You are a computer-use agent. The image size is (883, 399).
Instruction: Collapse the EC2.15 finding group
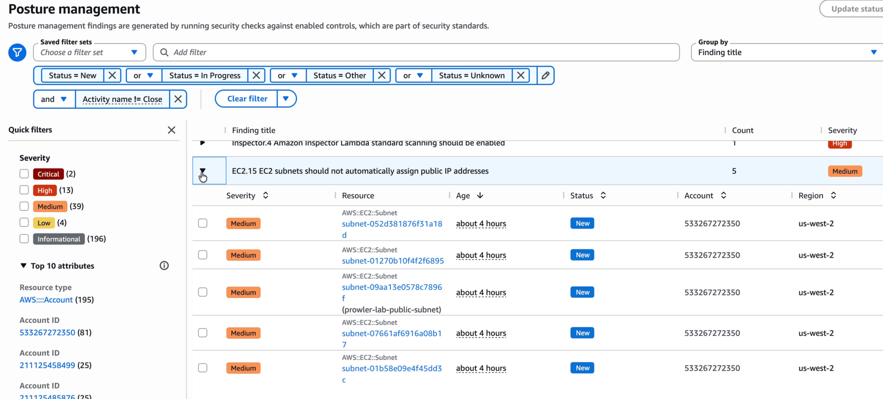click(x=202, y=171)
